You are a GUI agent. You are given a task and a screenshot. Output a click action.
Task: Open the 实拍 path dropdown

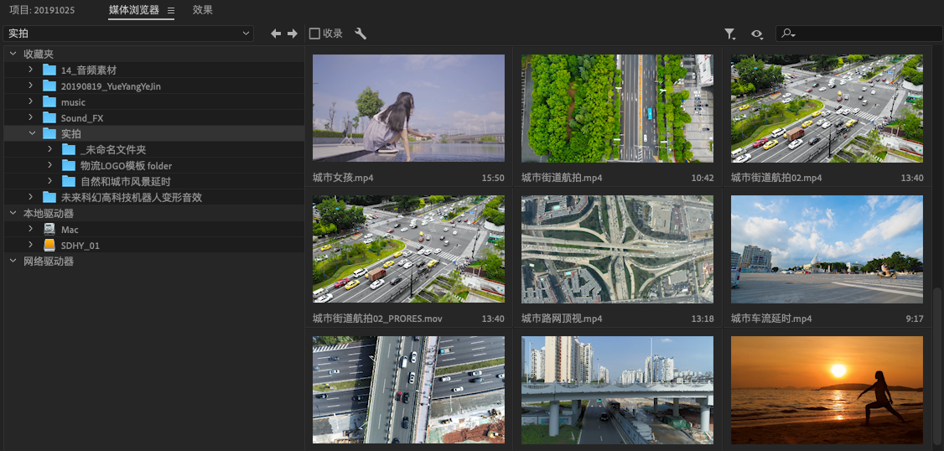(x=128, y=34)
